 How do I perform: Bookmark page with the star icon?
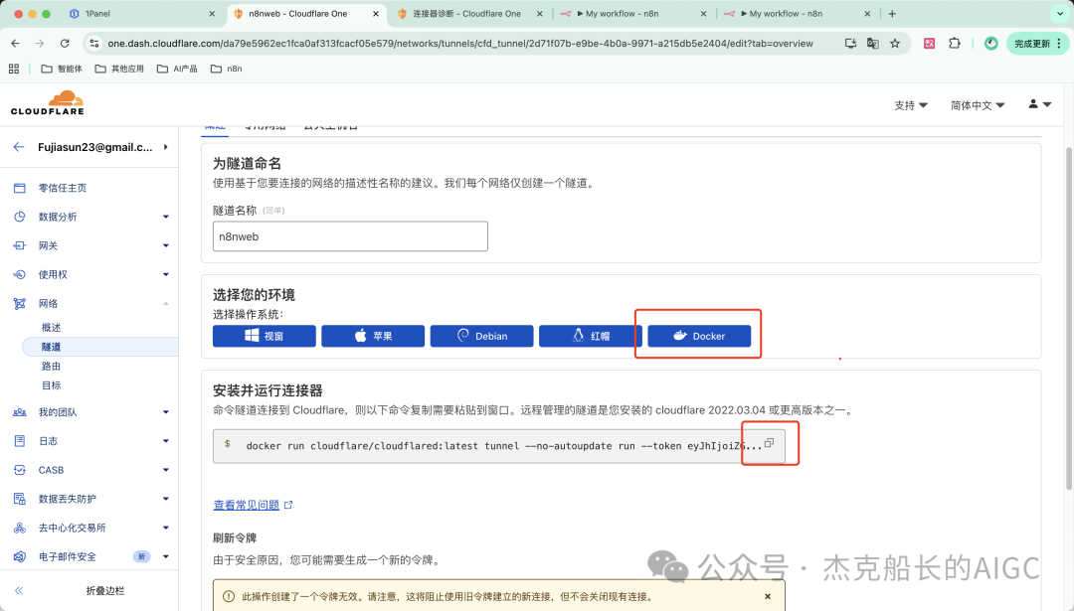pos(895,43)
